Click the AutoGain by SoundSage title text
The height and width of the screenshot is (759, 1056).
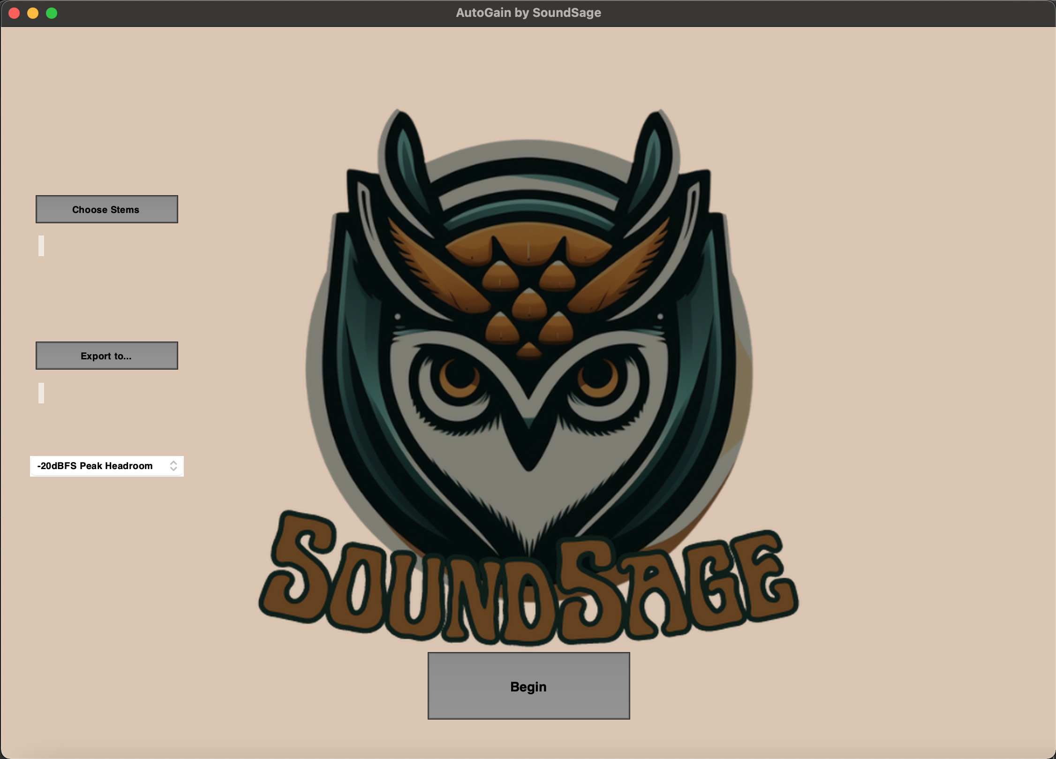(528, 13)
